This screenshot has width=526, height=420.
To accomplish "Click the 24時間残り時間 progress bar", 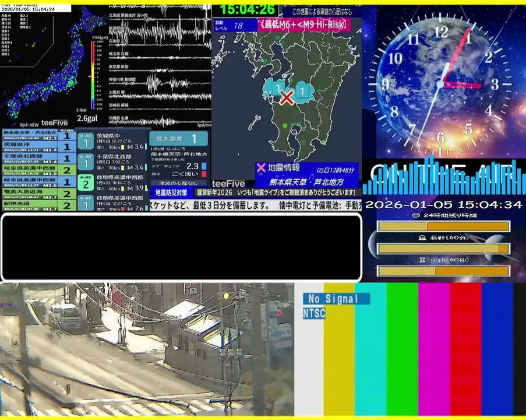I will 443,226.
